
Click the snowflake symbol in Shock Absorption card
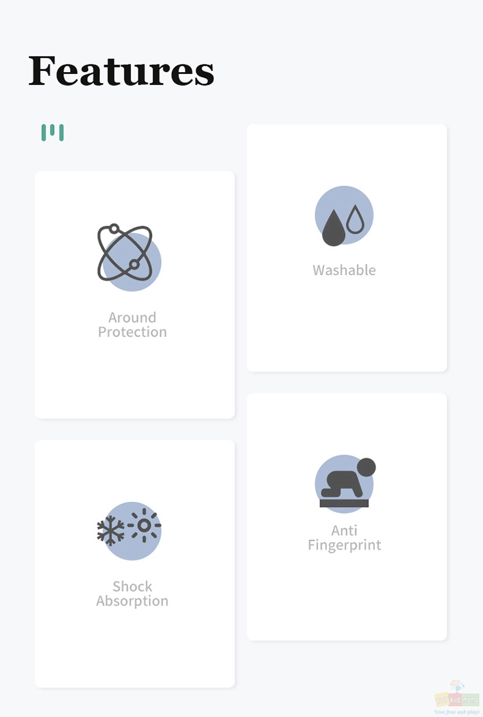(x=110, y=530)
